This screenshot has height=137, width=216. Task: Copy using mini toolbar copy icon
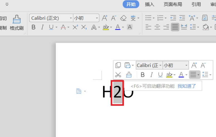point(118,65)
